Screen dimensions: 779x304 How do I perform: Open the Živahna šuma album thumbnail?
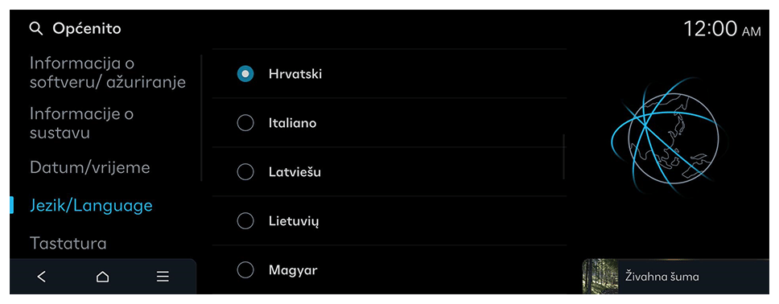coord(600,276)
